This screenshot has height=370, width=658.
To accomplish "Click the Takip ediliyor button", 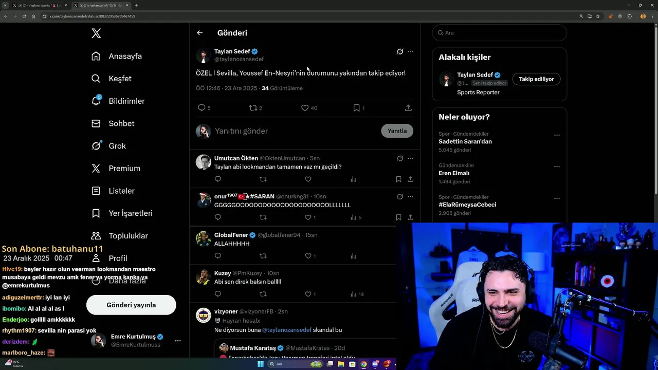I will click(x=536, y=79).
